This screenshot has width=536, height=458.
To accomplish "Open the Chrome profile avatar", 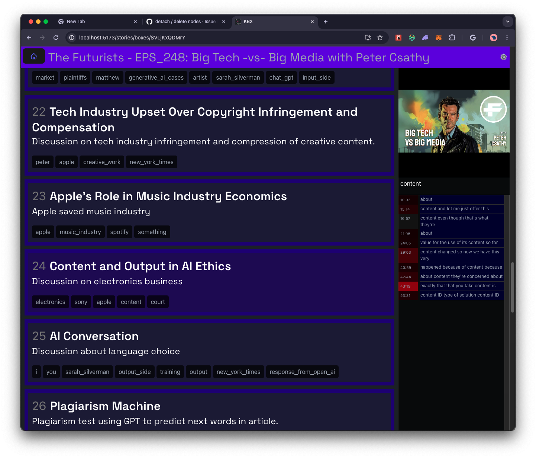I will point(494,38).
